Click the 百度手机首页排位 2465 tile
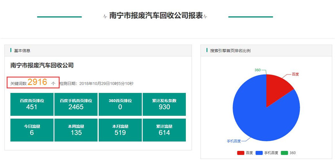Viewport: 335px width, 162px height. tap(76, 104)
